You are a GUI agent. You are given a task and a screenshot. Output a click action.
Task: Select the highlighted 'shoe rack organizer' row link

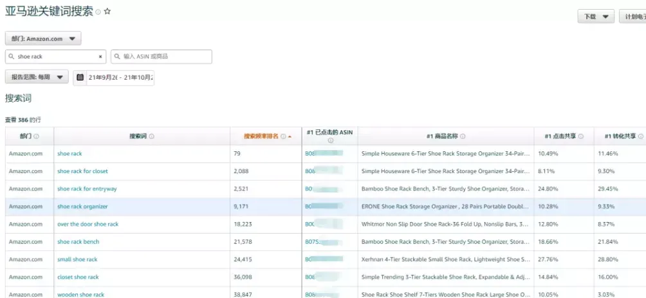coord(82,207)
